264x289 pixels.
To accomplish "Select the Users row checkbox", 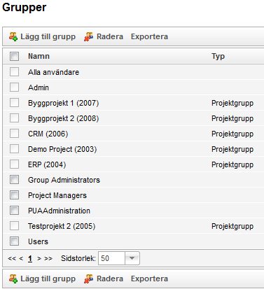I will [x=14, y=241].
